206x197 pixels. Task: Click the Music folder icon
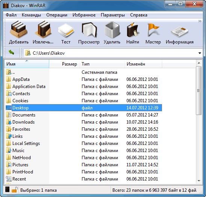(x=9, y=150)
